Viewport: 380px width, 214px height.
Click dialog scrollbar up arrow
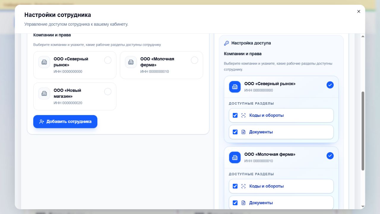click(363, 36)
